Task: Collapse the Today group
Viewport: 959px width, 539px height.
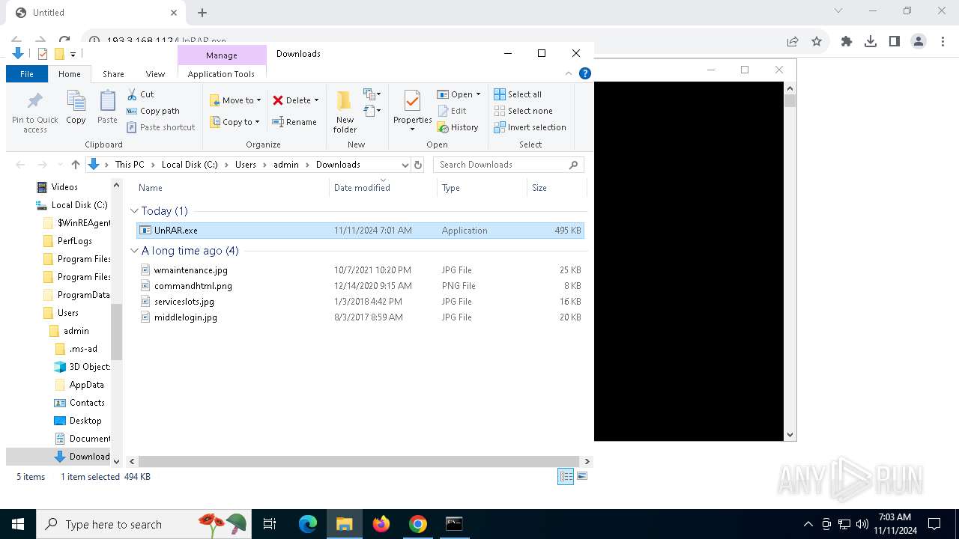Action: (134, 211)
